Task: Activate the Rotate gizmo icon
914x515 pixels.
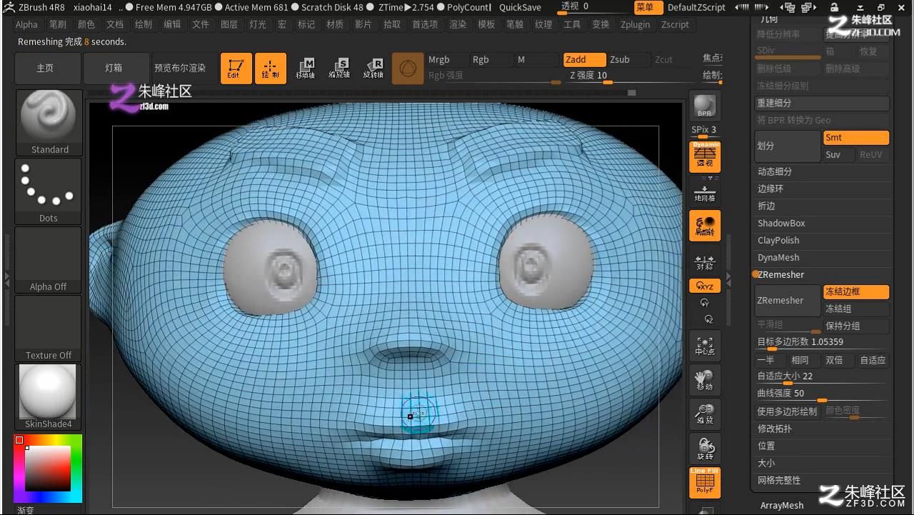Action: click(373, 69)
